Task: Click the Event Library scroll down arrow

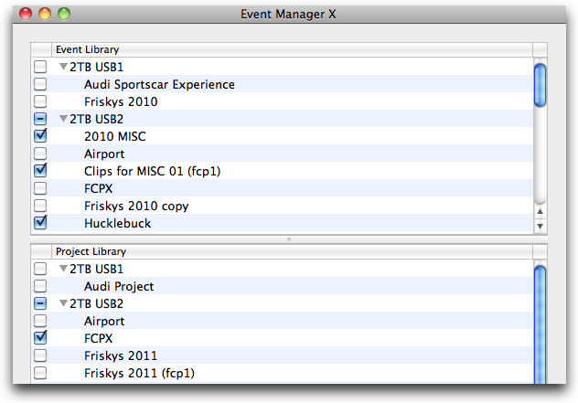Action: [x=540, y=226]
